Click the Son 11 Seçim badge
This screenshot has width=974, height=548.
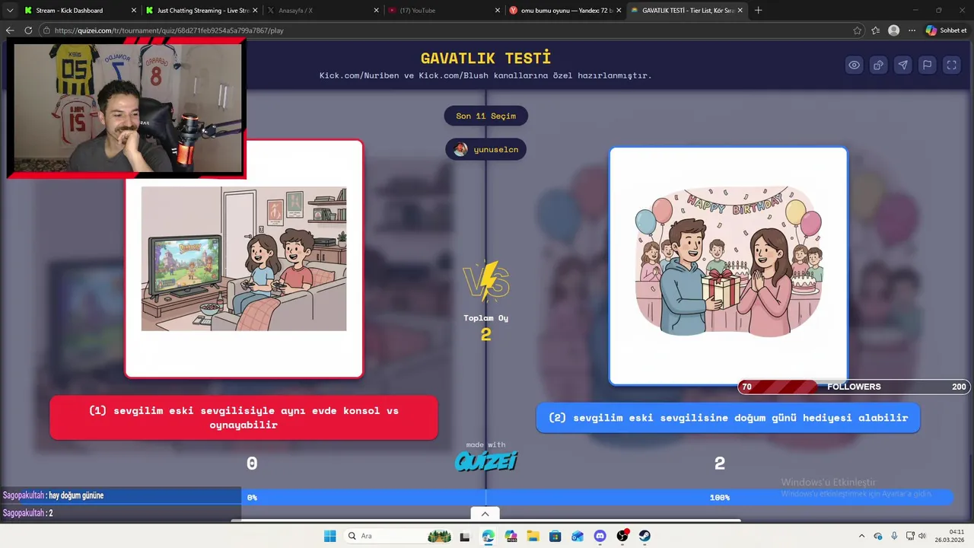pyautogui.click(x=486, y=116)
